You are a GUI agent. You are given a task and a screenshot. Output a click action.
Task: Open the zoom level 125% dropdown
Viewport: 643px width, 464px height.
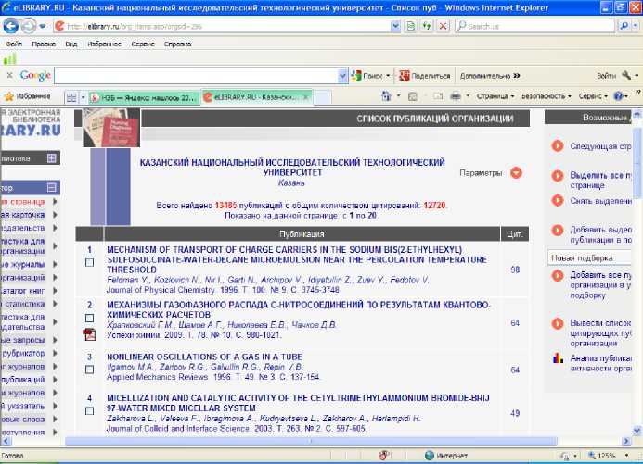tap(626, 456)
